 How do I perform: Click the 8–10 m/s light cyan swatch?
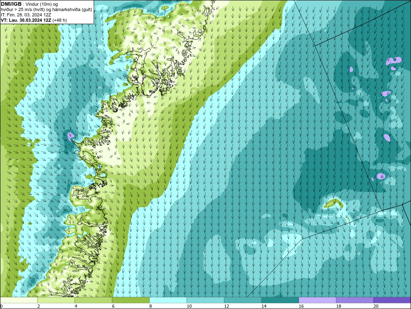click(168, 300)
